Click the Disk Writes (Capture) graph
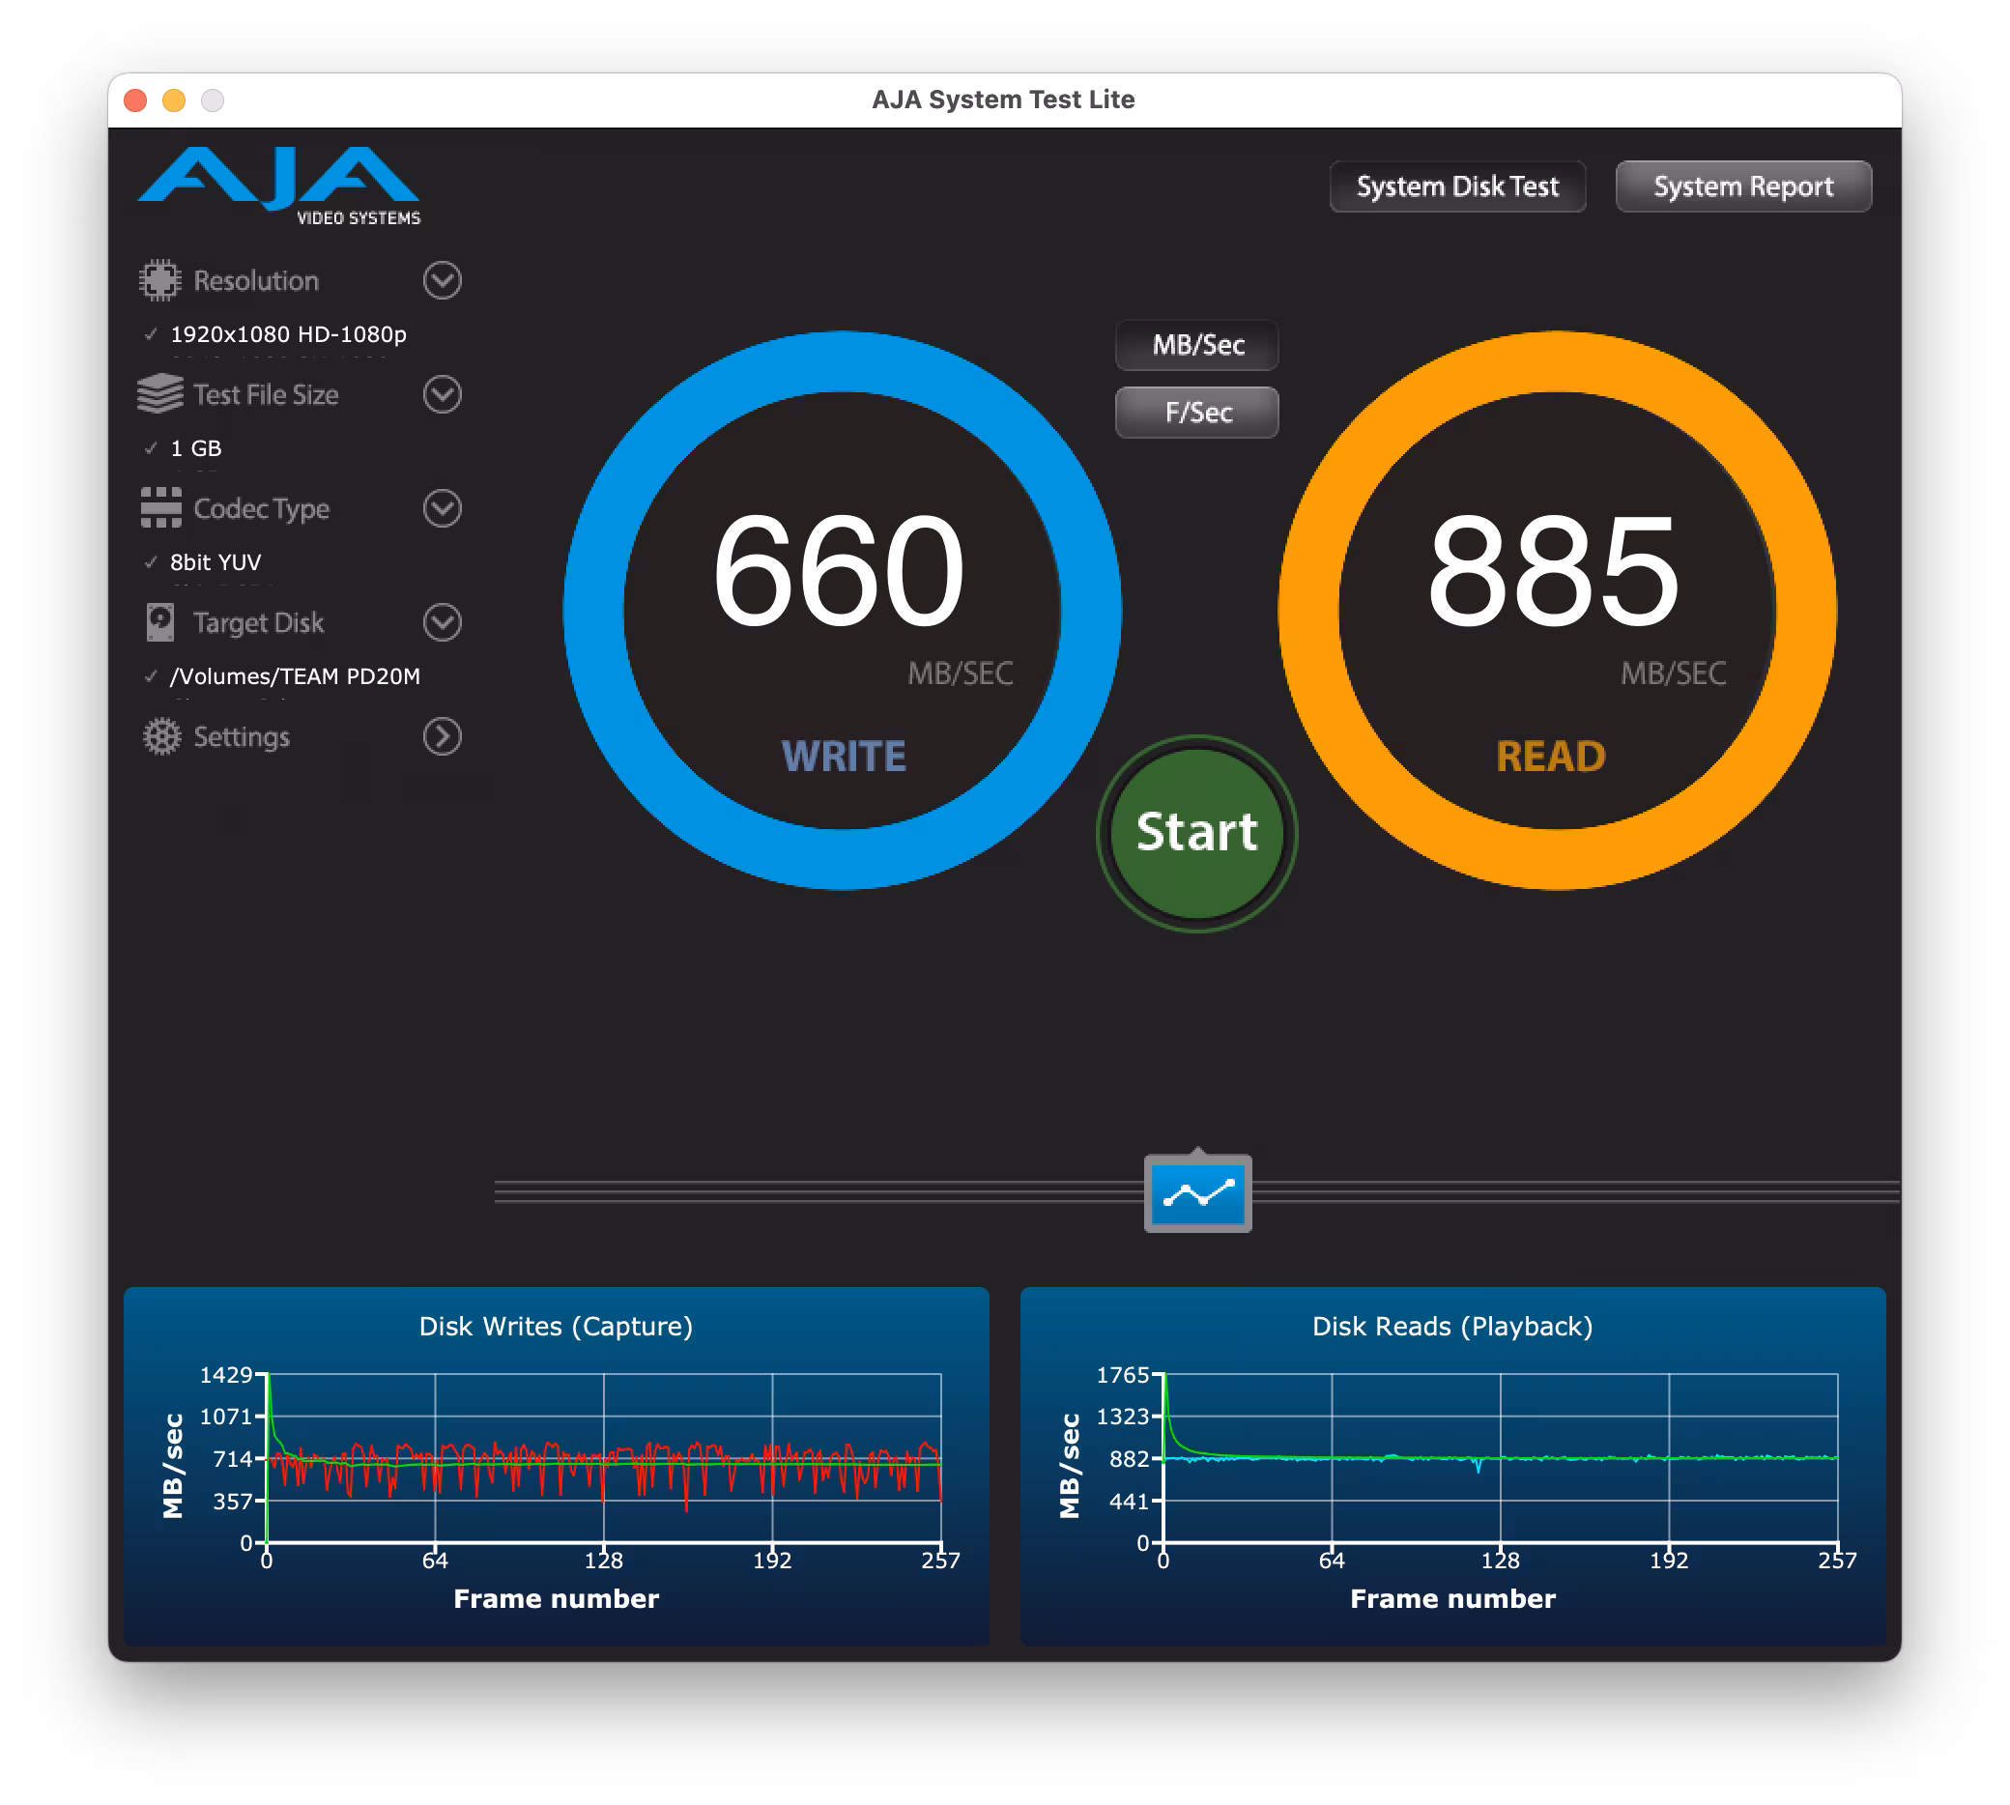 [x=557, y=1466]
